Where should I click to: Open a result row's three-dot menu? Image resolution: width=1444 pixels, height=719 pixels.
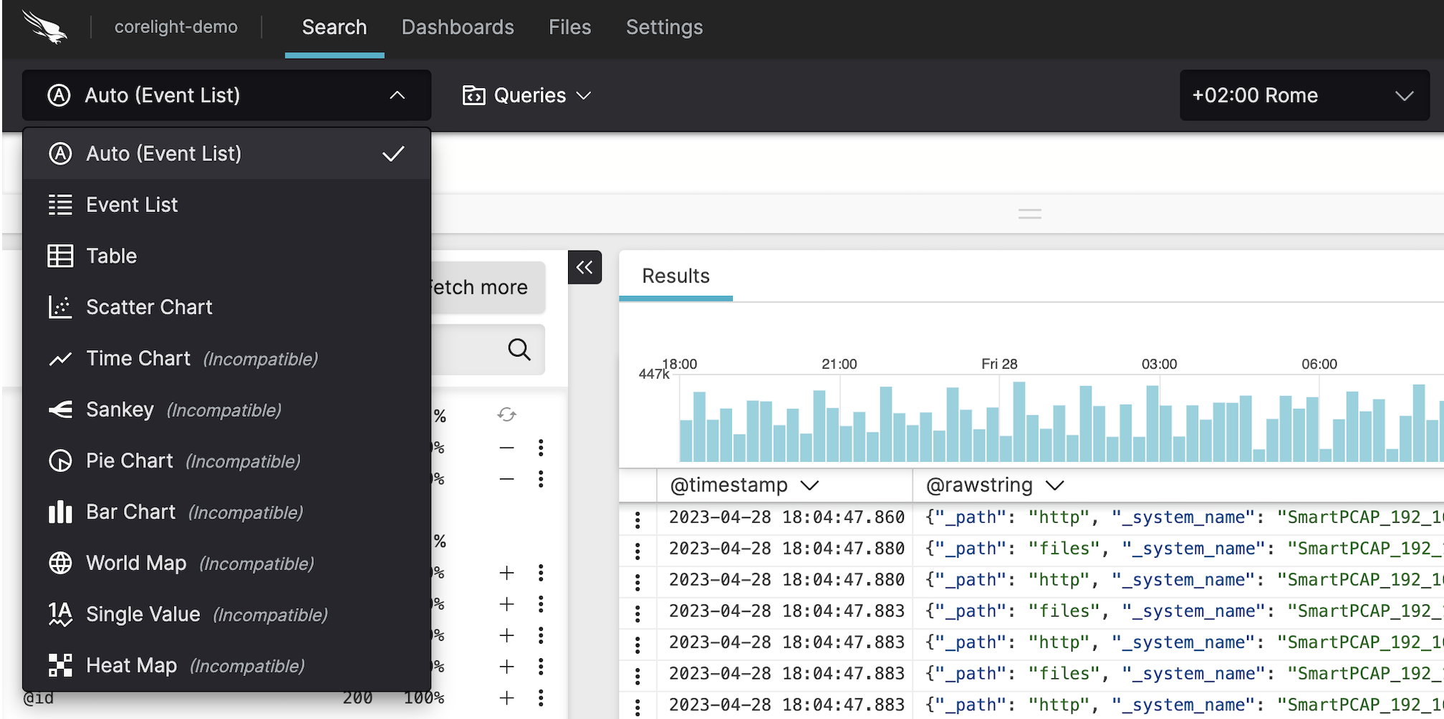click(637, 517)
